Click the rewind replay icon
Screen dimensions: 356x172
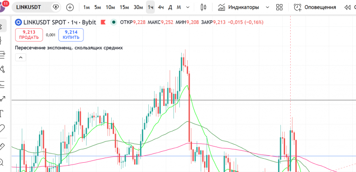(x=347, y=7)
